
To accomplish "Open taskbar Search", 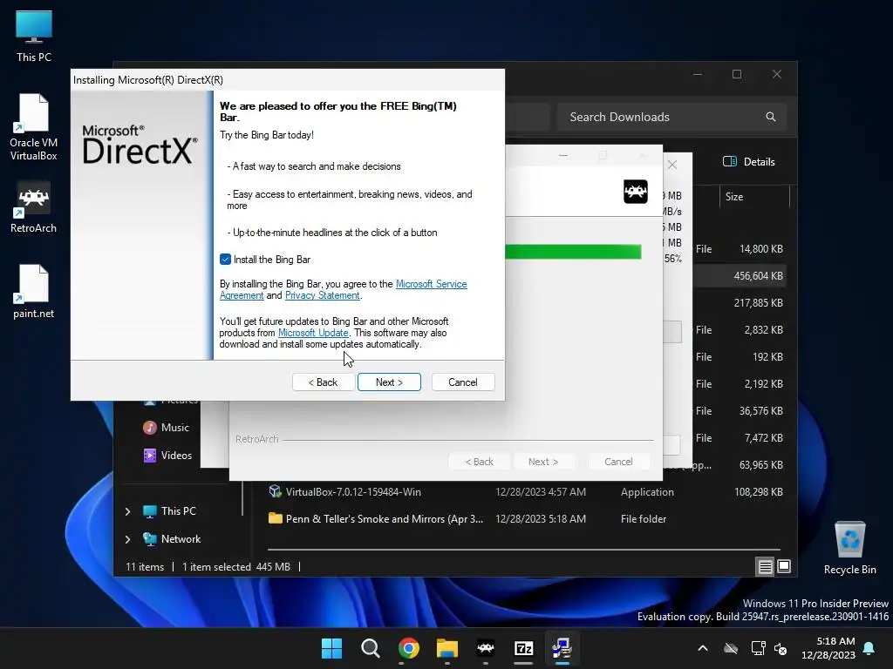I will [370, 648].
